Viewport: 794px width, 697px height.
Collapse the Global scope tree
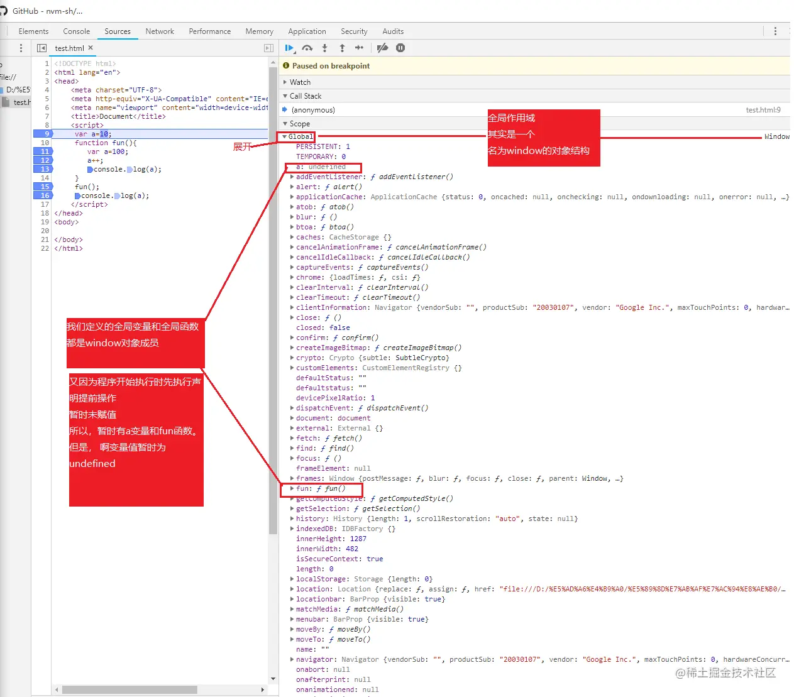(285, 136)
